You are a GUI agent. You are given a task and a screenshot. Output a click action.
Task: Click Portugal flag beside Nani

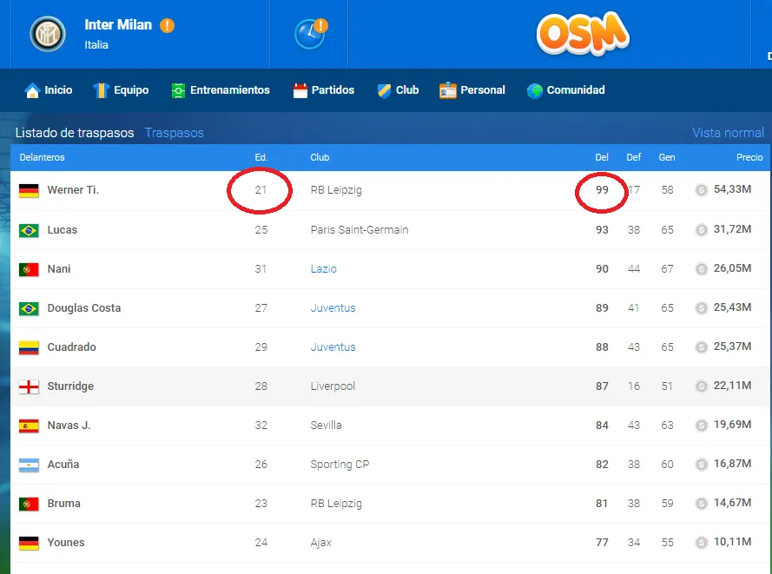click(x=29, y=269)
